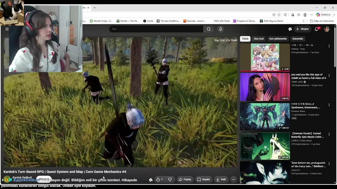Click the video title Kardok's Turn-Based RPG
The image size is (337, 189).
65,172
